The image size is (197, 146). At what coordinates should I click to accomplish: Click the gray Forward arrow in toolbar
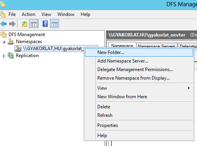[12, 24]
